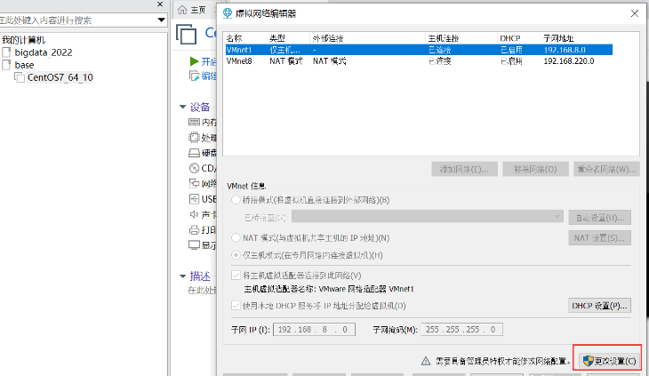This screenshot has width=649, height=376.
Task: Click 我的计算机 tree root
Action: coord(24,40)
